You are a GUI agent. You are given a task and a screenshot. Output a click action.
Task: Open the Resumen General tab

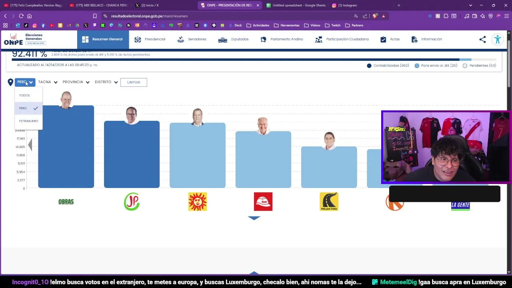click(x=103, y=39)
